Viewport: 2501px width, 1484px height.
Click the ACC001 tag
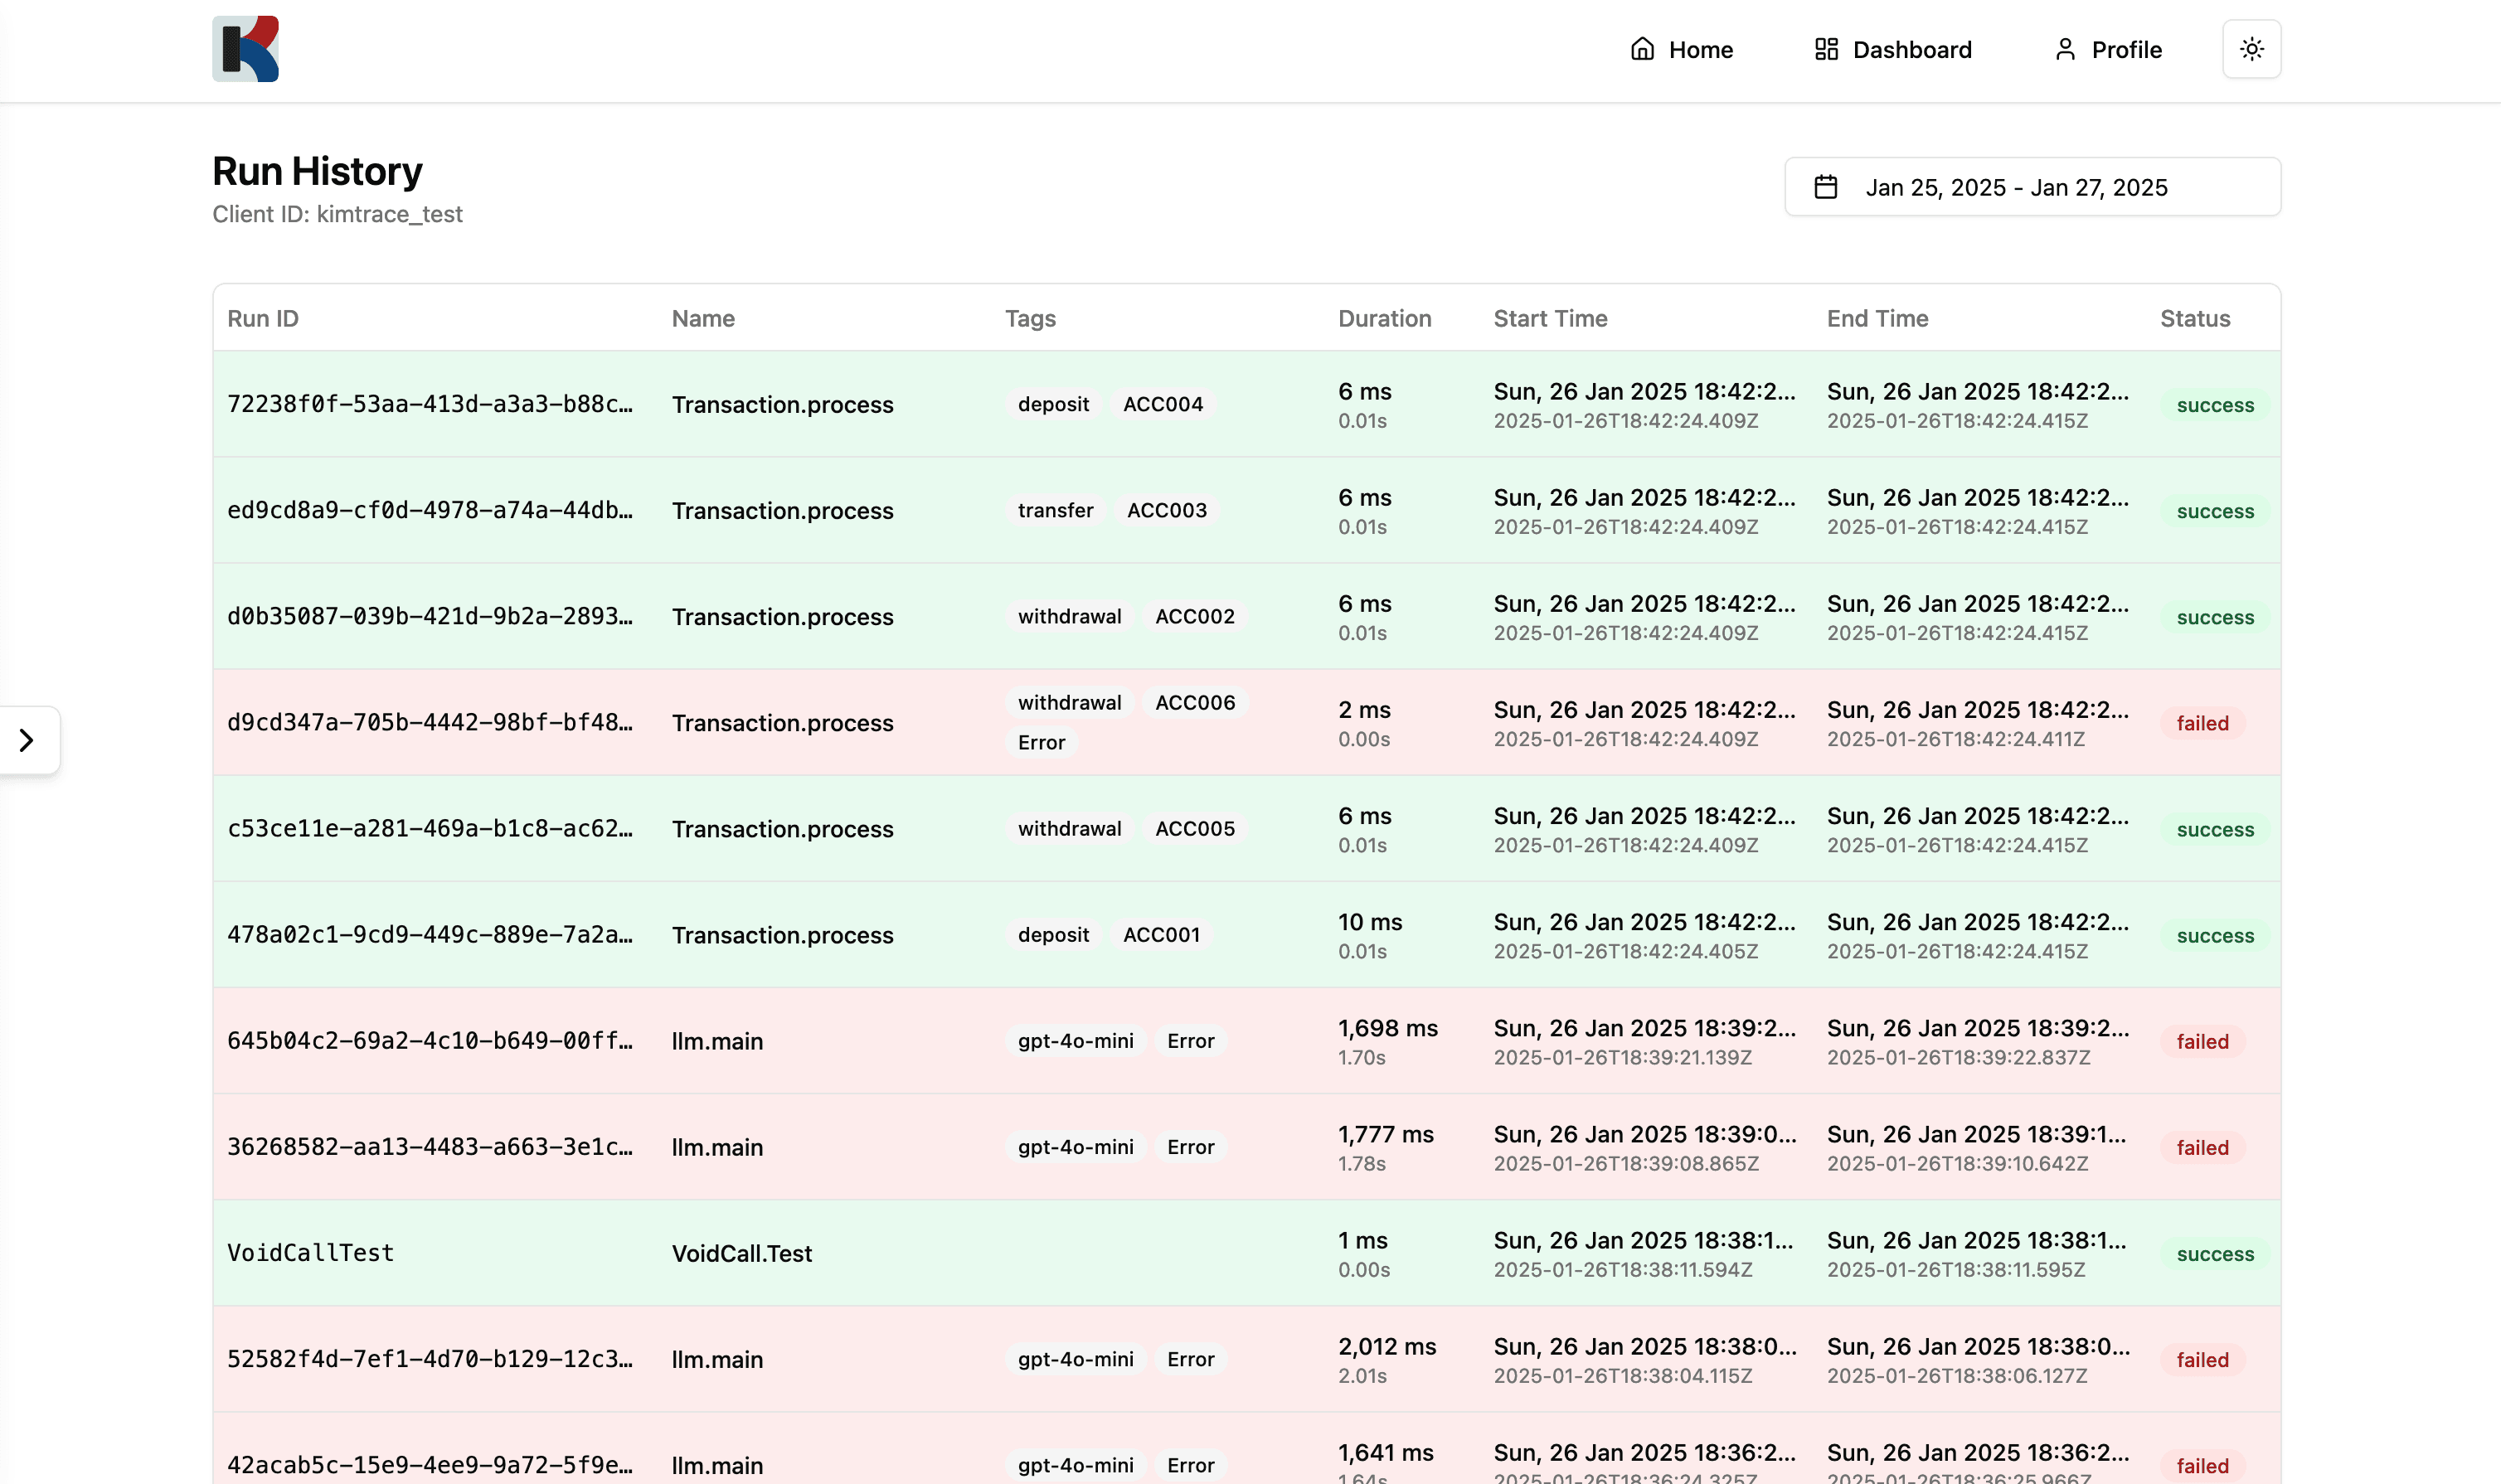(1161, 934)
